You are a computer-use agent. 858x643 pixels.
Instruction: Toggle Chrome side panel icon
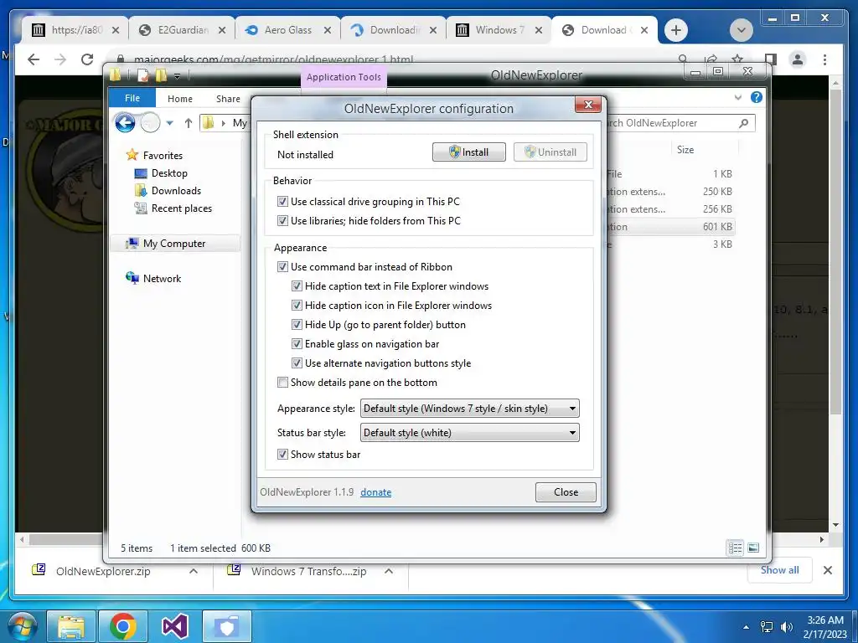[771, 59]
